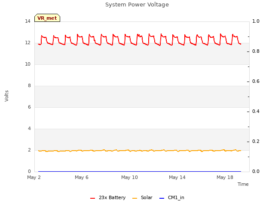This screenshot has height=206, width=275.
Task: Click the Time x-axis label
Action: pyautogui.click(x=243, y=184)
